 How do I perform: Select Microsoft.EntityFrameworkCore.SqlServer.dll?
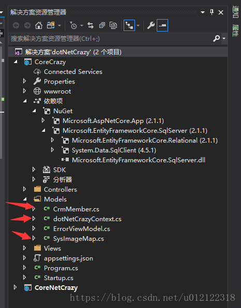coord(139,160)
